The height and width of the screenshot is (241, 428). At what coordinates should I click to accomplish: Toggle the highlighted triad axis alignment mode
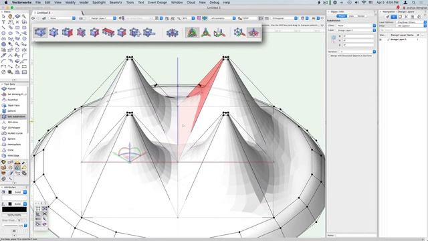(192, 33)
